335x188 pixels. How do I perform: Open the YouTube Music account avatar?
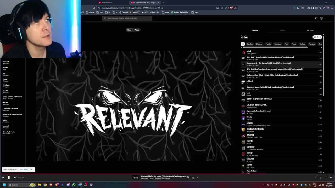point(321,18)
